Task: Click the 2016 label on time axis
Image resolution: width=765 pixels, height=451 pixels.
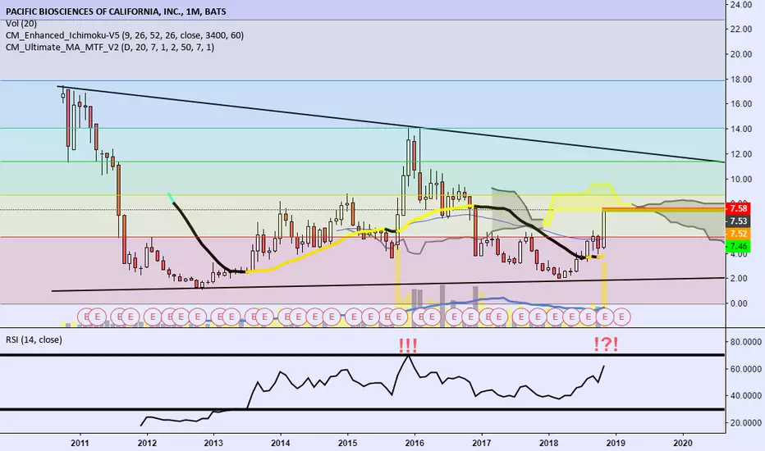Action: (x=415, y=443)
